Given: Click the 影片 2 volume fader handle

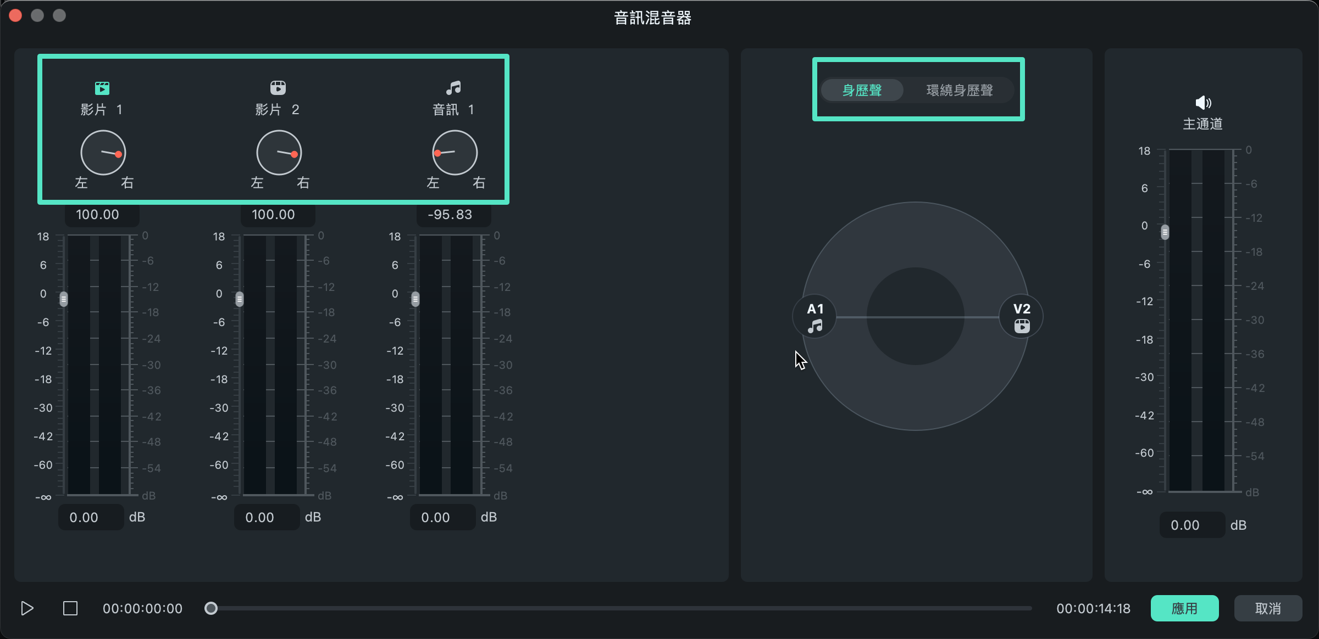Looking at the screenshot, I should pos(240,299).
